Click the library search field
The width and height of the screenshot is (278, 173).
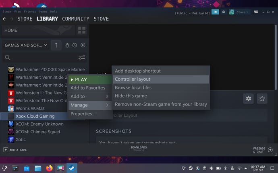coord(45,57)
